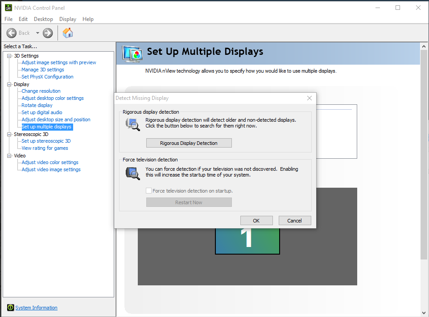Select Set up multiple displays task
429x317 pixels.
[x=47, y=127]
